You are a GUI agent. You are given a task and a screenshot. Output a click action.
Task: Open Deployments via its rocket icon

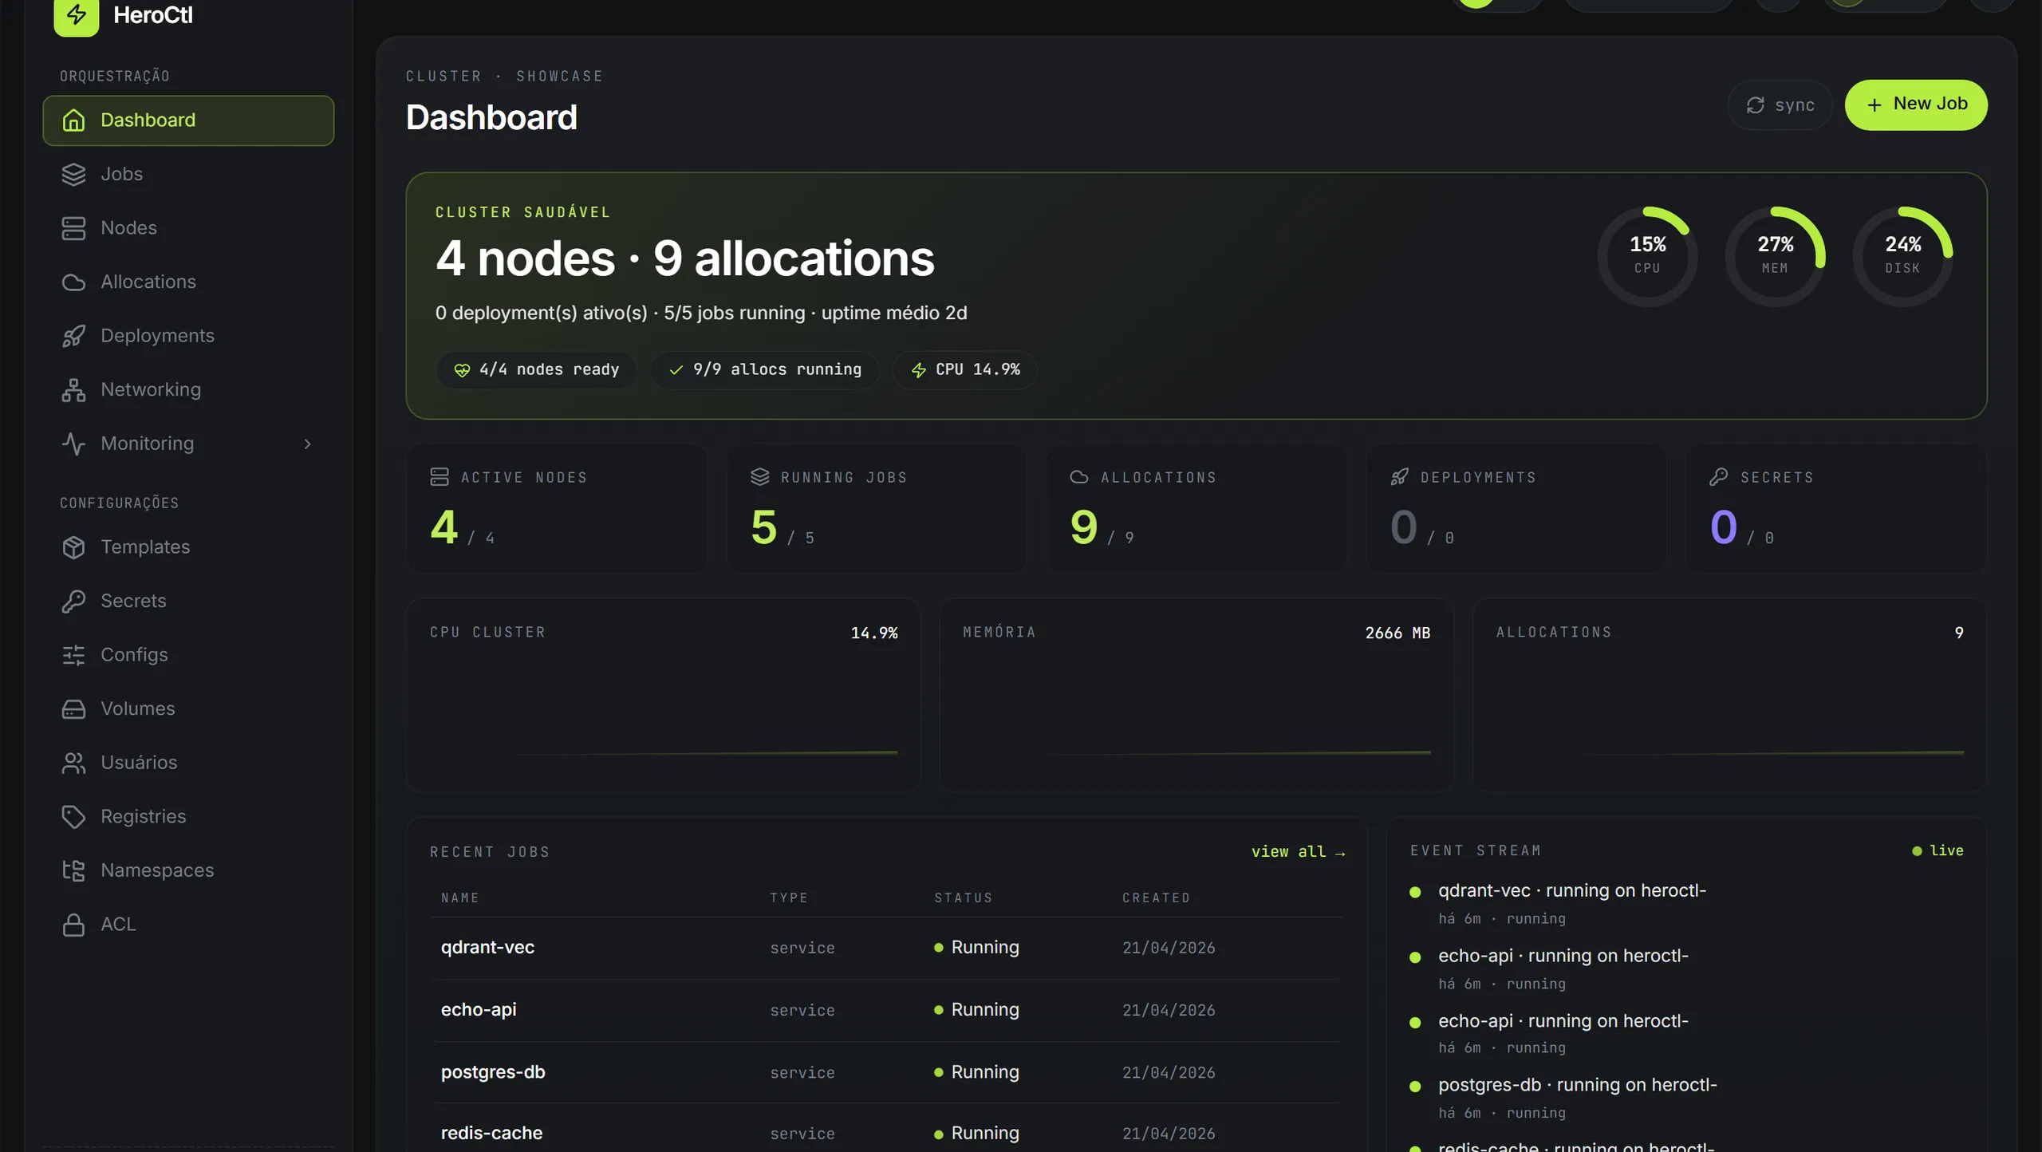(73, 336)
